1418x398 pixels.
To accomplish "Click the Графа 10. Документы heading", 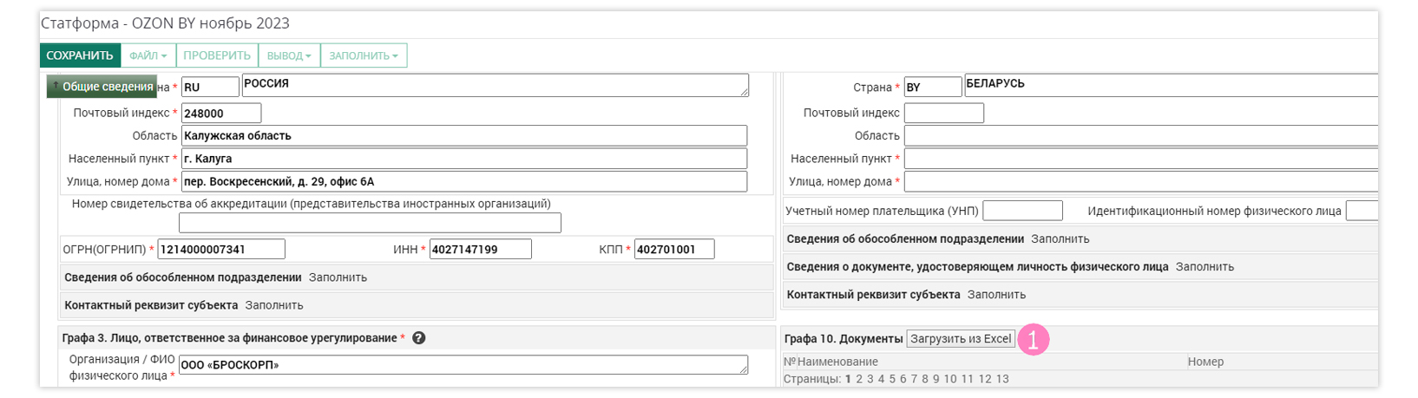I will (844, 339).
